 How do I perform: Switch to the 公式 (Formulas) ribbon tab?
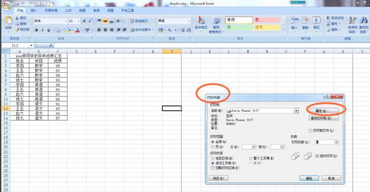pos(69,11)
